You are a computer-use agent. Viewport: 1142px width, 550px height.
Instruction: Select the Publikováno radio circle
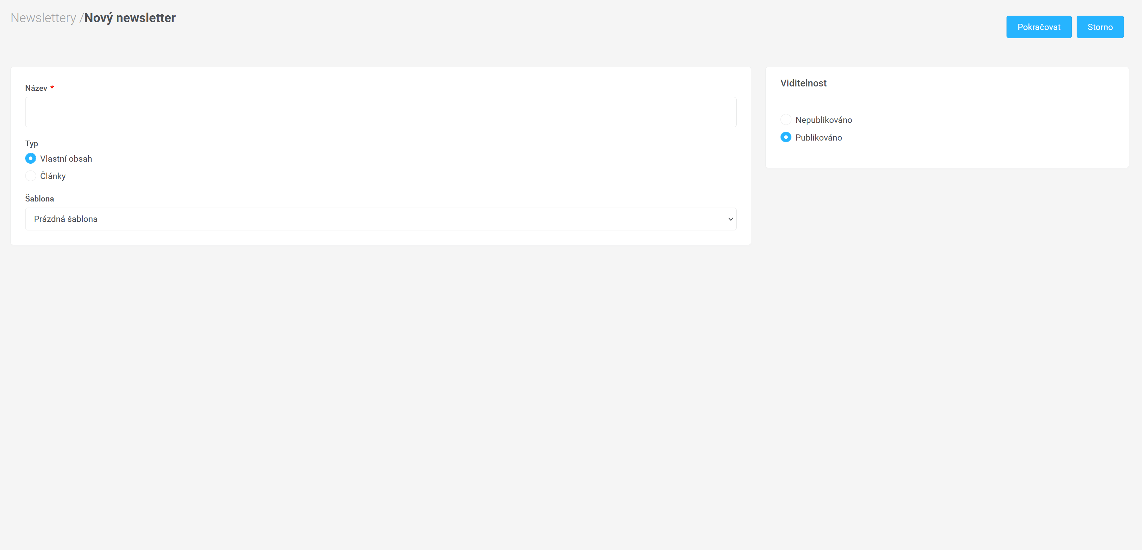click(786, 137)
